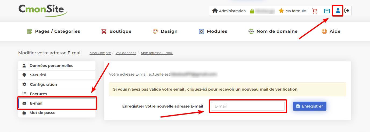Open the Modules menu

(213, 31)
